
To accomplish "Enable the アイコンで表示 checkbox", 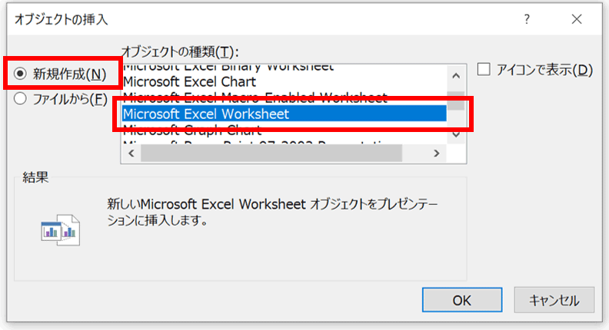I will pyautogui.click(x=484, y=70).
